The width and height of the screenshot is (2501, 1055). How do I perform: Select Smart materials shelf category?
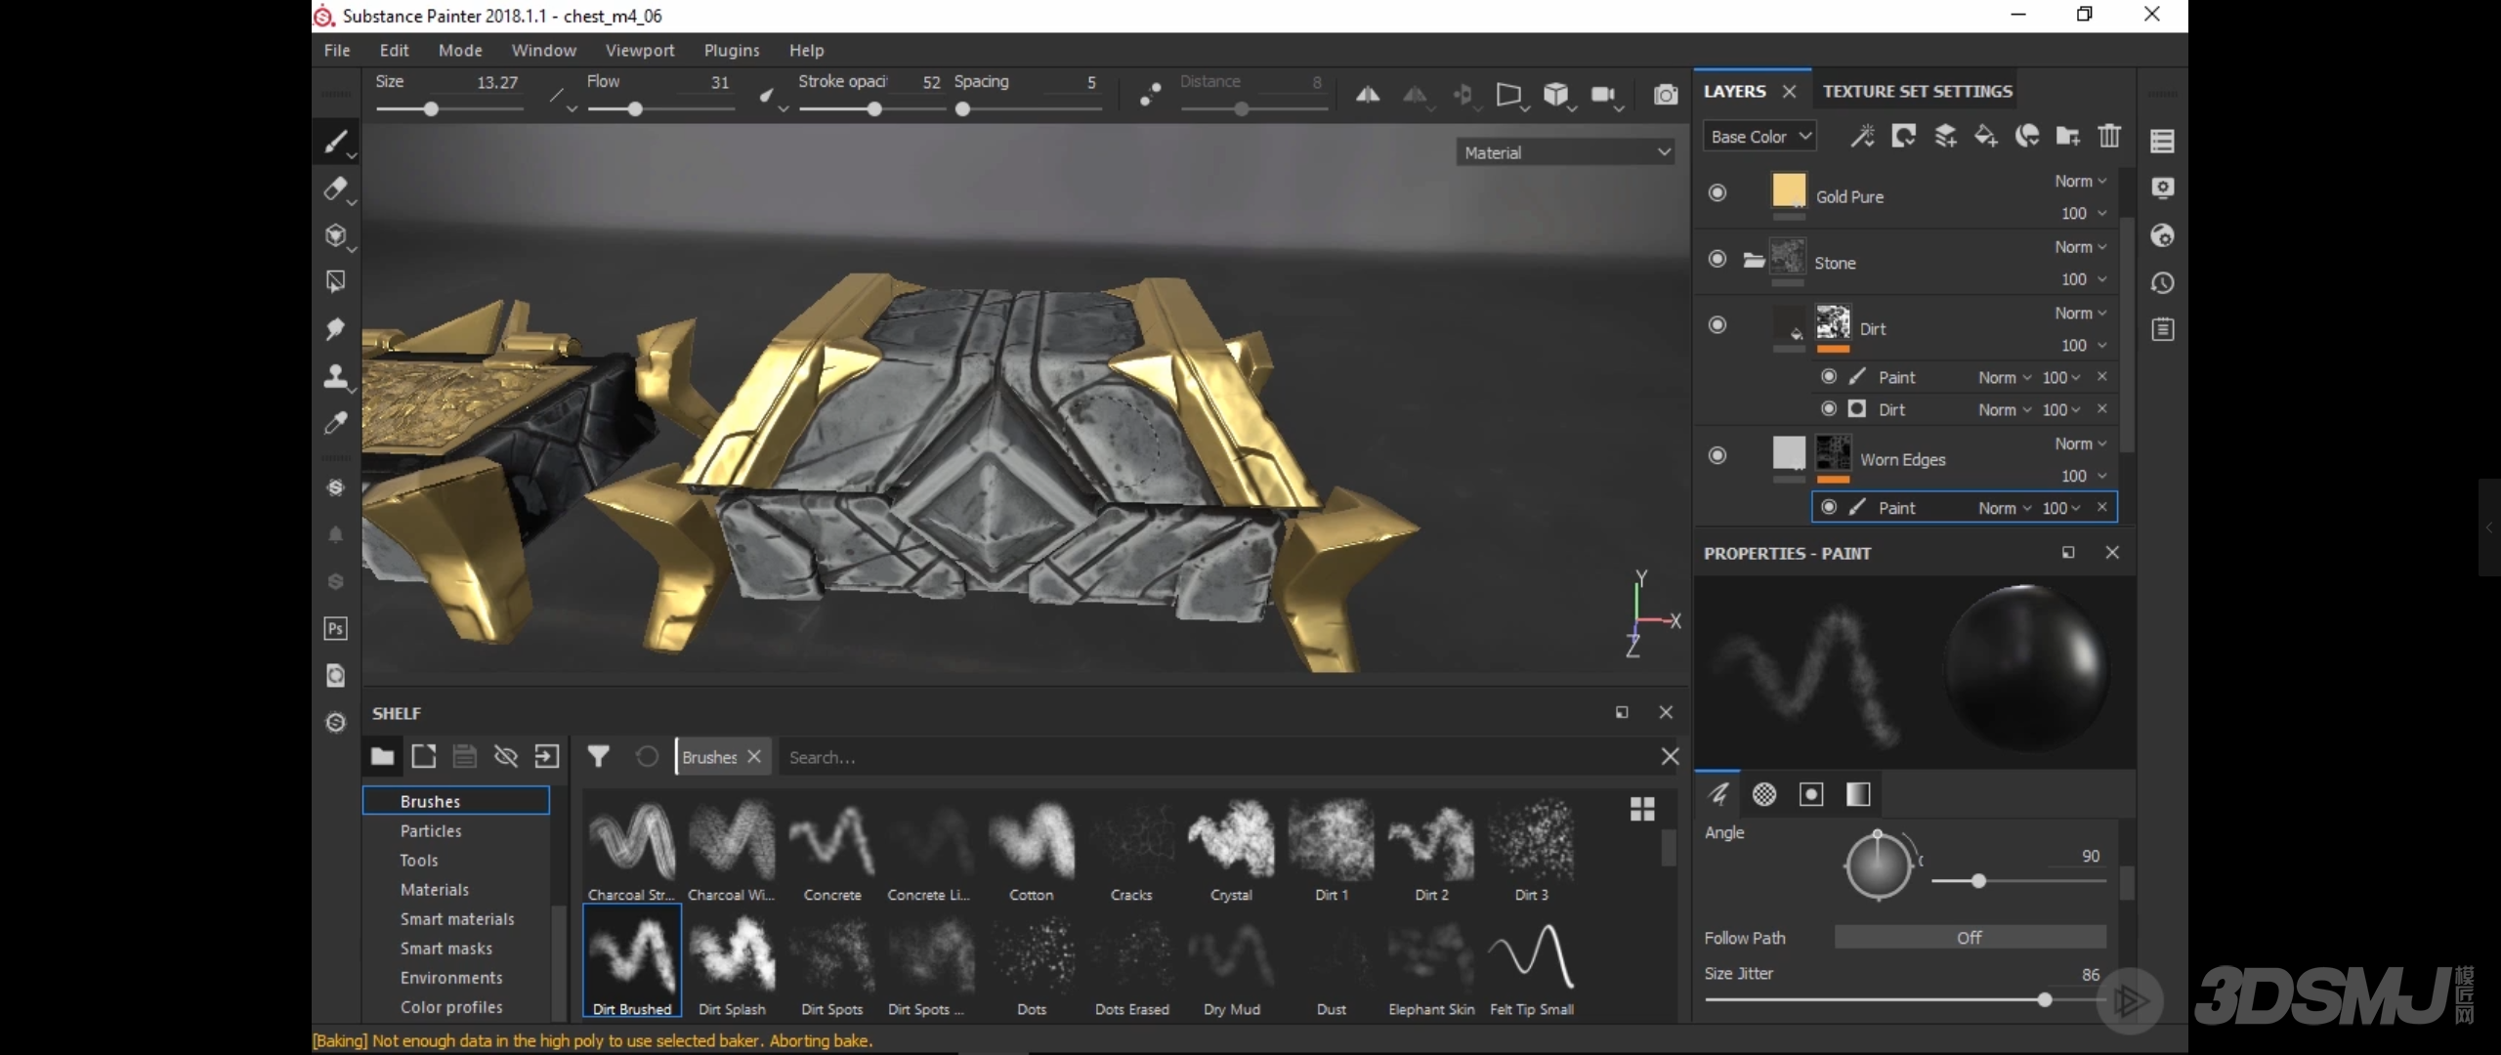(x=456, y=919)
